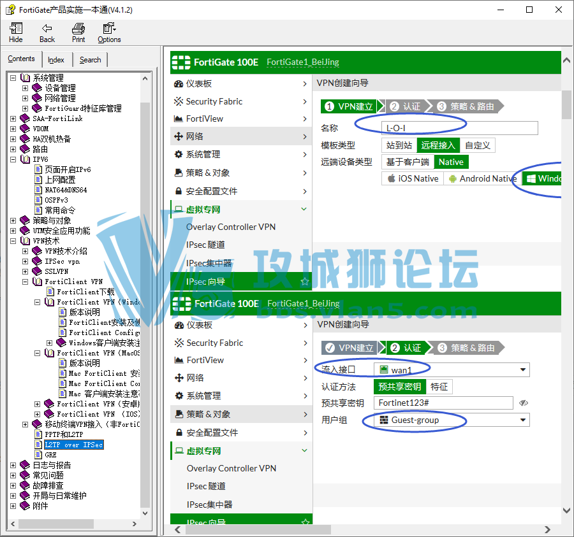Screen dimensions: 574x537
Task: Select the 基于客户端 device type
Action: pos(408,162)
